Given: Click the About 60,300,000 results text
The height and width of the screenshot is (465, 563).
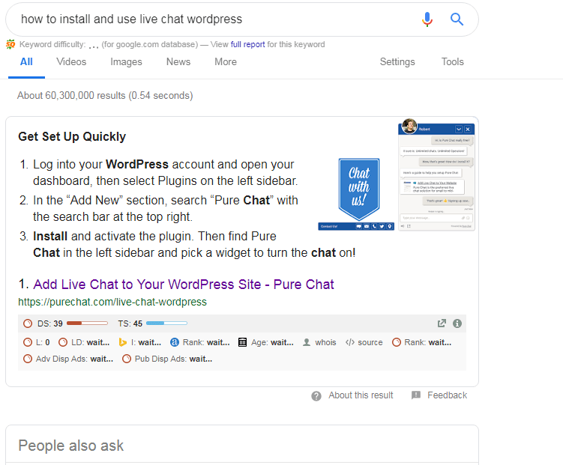Looking at the screenshot, I should [x=105, y=96].
